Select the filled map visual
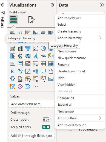The image size is (106, 142). click(28, 56)
